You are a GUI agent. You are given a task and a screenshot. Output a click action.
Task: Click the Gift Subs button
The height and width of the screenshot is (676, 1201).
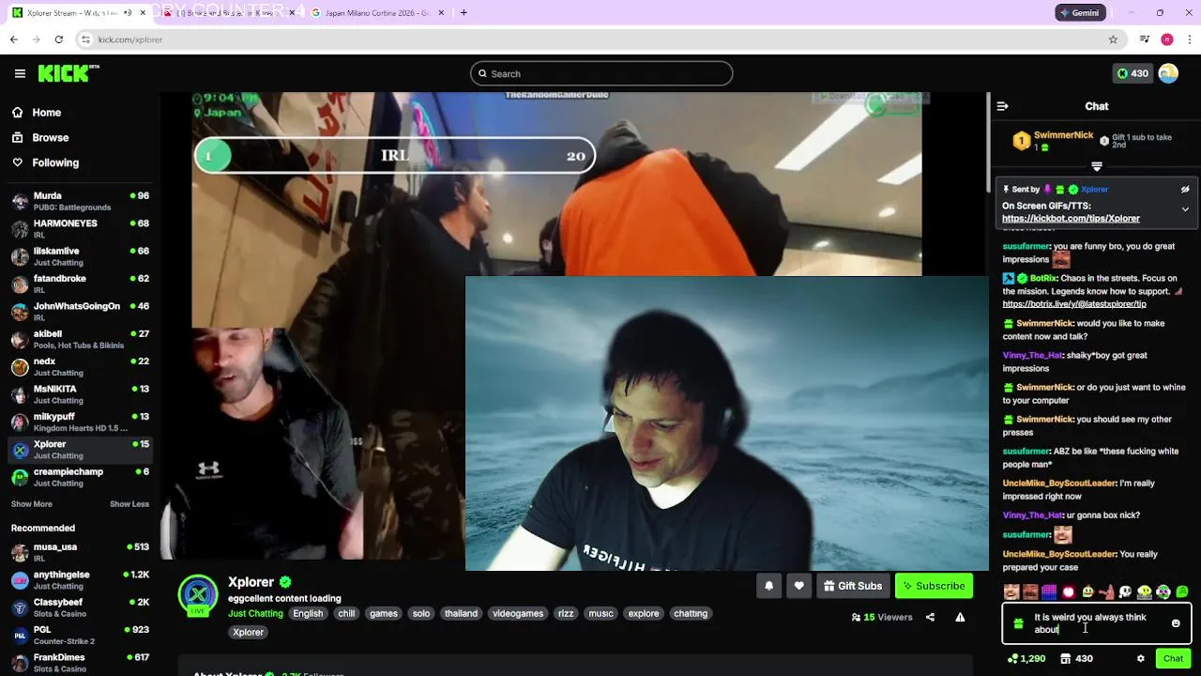tap(853, 586)
